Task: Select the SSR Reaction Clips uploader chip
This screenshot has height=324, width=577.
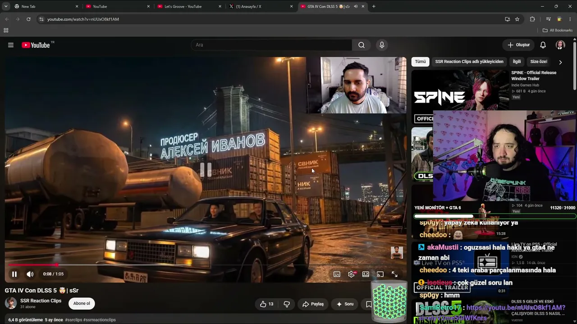Action: (469, 62)
